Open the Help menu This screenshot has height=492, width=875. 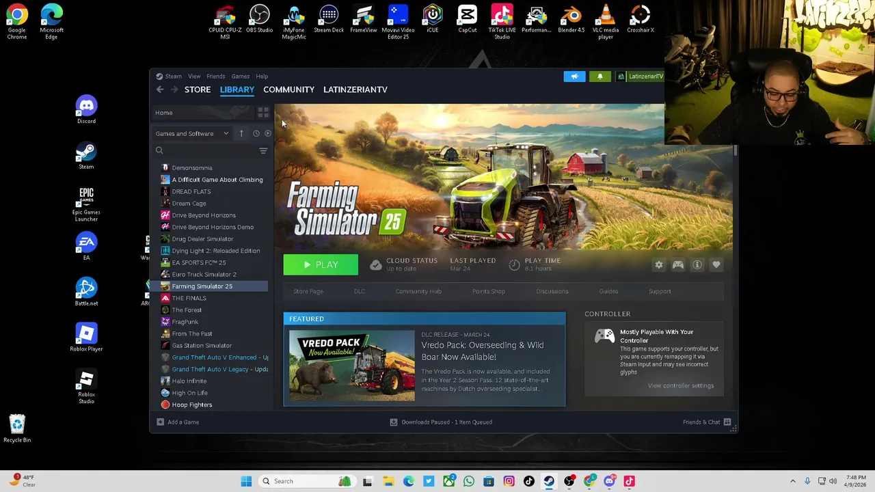pyautogui.click(x=262, y=77)
